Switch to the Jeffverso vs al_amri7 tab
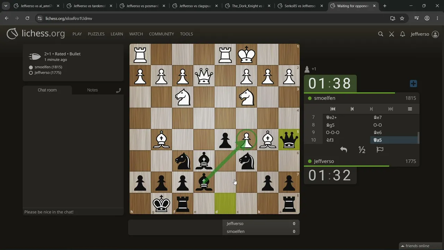This screenshot has width=444, height=250. coord(36,6)
